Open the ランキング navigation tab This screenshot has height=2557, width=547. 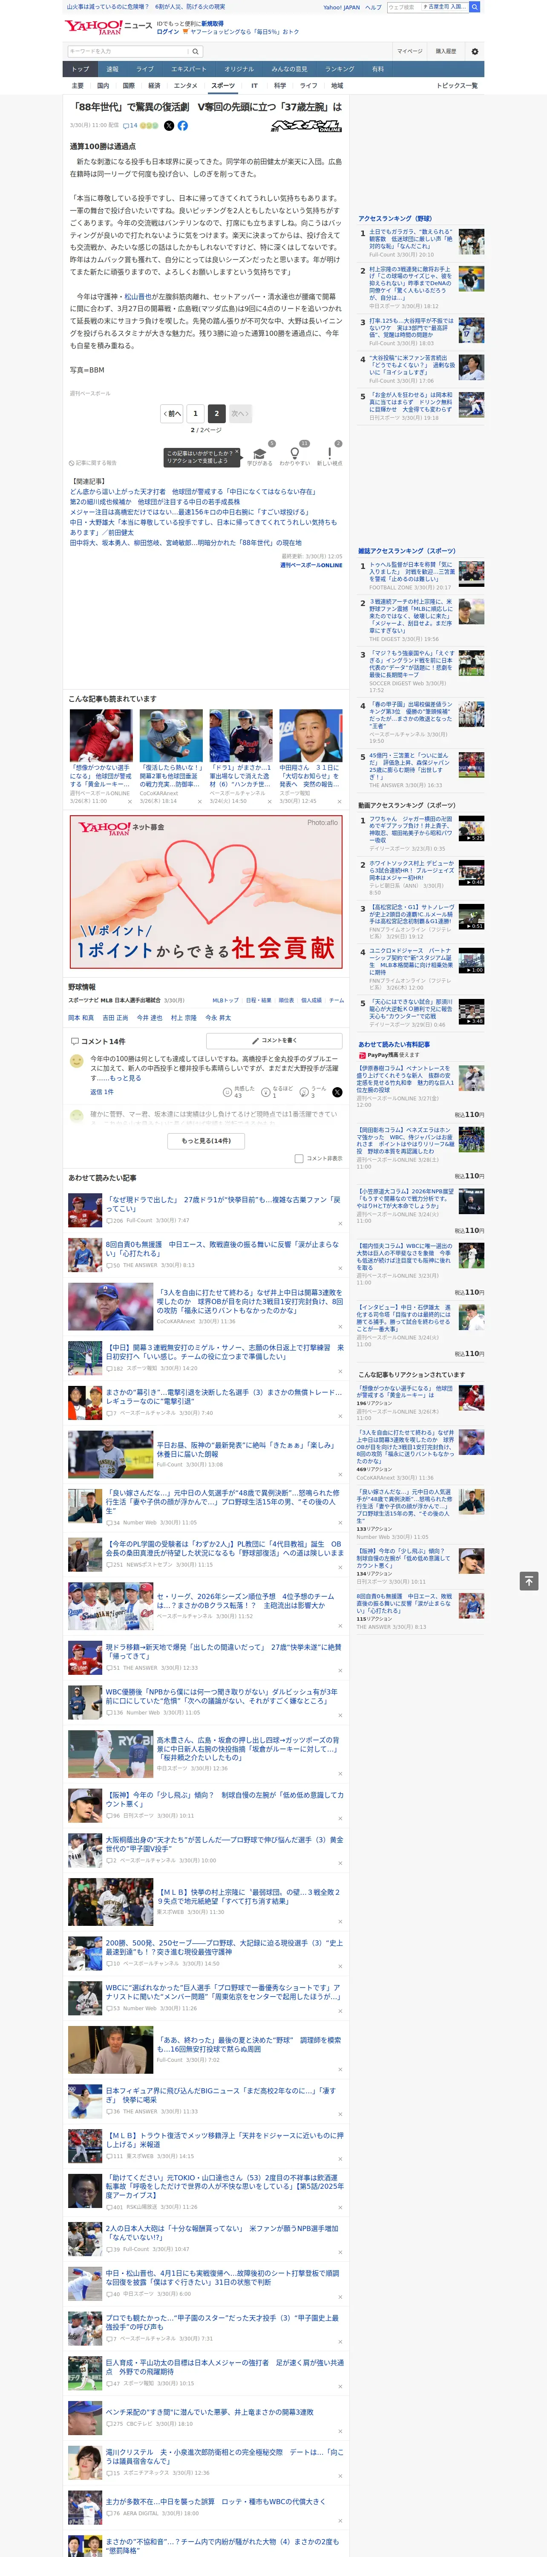click(340, 69)
